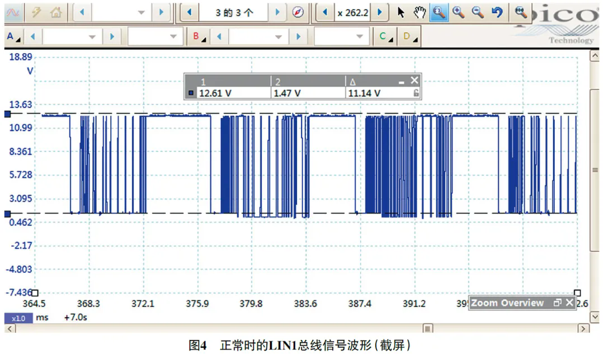The height and width of the screenshot is (354, 604).
Task: Select delta value 11.14 V
Action: click(364, 93)
